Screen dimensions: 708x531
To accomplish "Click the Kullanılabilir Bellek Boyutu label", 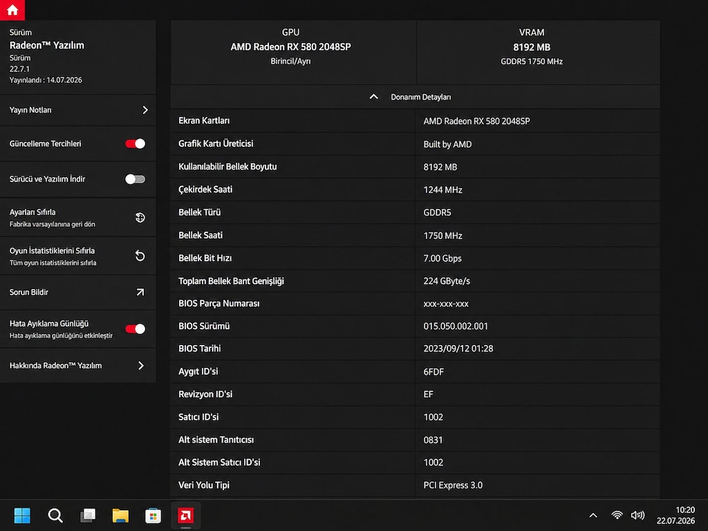I will 227,167.
